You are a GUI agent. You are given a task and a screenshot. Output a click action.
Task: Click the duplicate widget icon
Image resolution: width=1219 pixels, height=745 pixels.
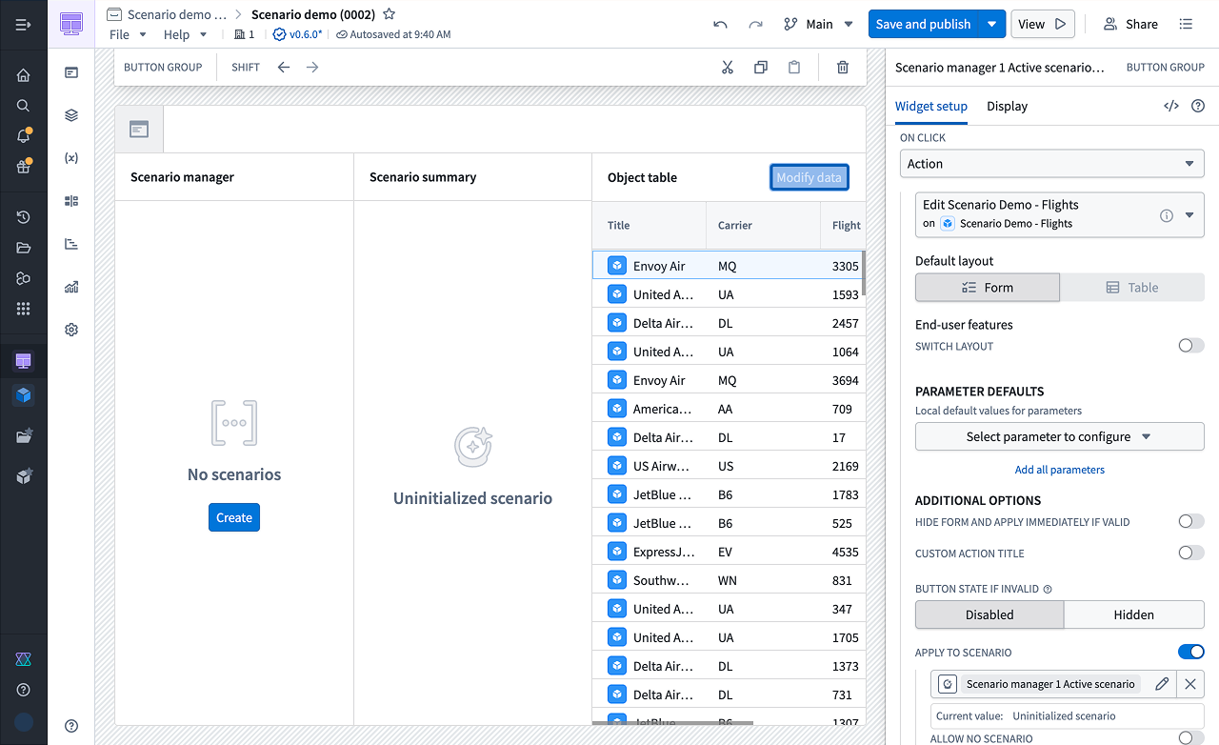click(761, 68)
